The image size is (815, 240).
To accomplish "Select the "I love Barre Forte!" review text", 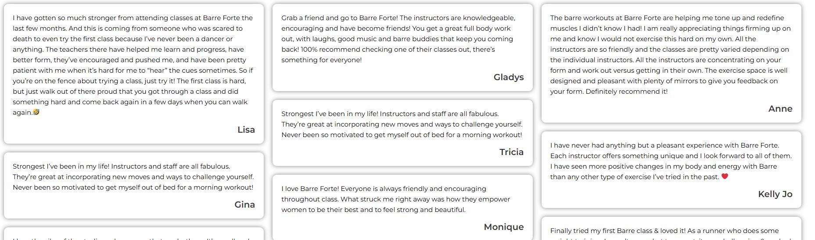I will [395, 199].
